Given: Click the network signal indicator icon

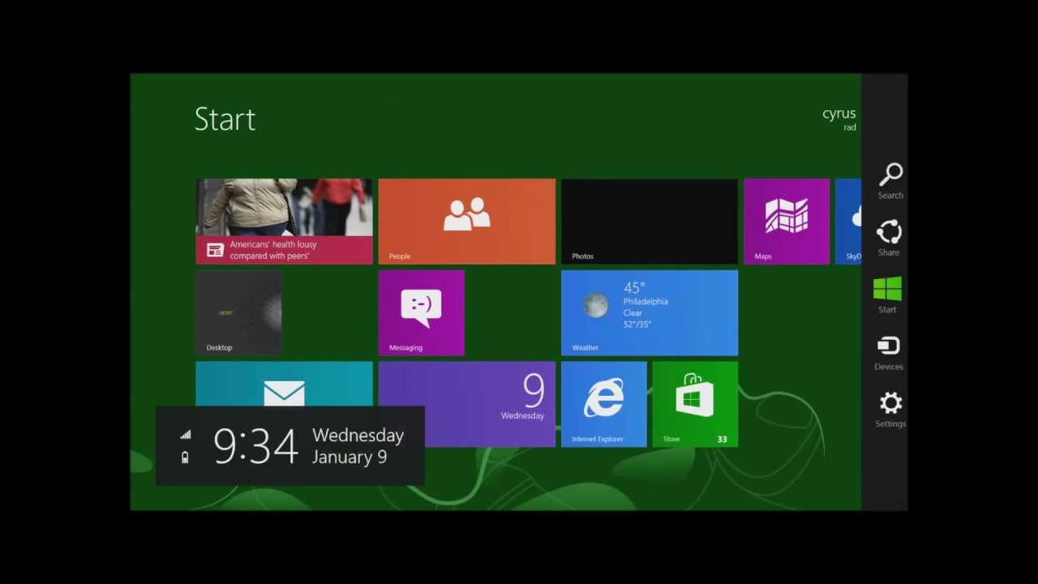Looking at the screenshot, I should (186, 435).
